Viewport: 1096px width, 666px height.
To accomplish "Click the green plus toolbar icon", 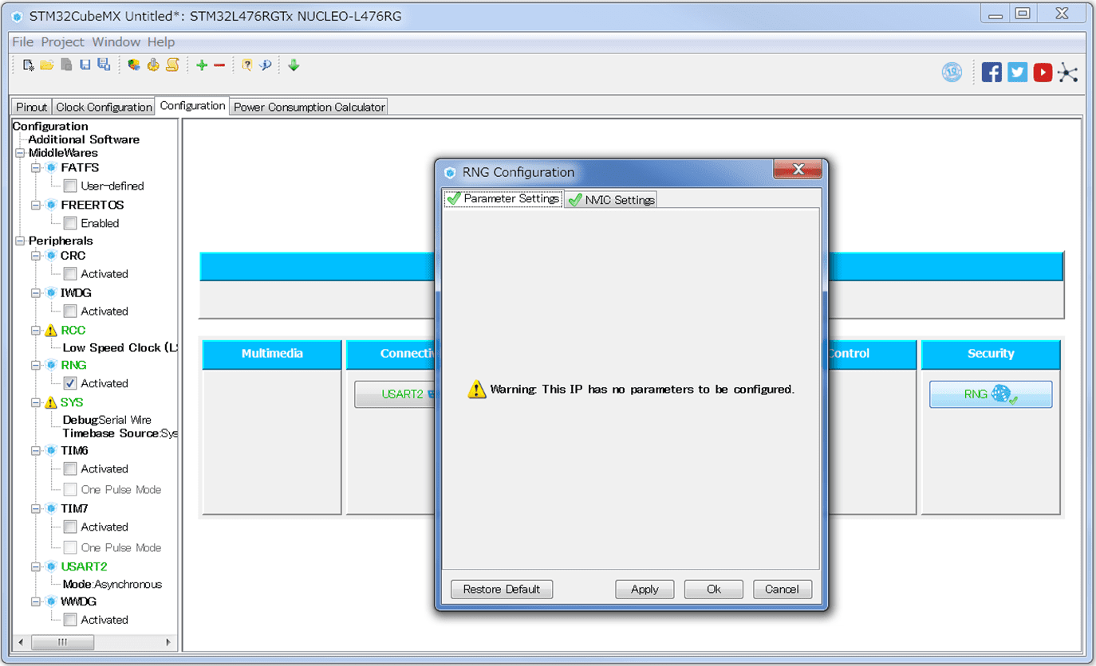I will [x=201, y=65].
